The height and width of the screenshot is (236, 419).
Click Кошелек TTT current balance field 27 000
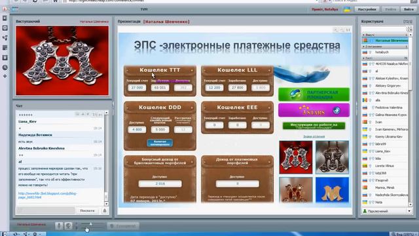click(x=137, y=88)
